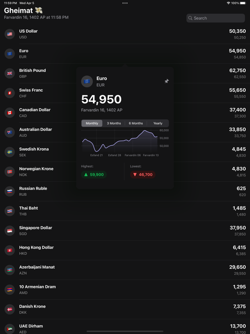Click the 55,650 Swiss Franc price
250x334 pixels.
coord(237,90)
